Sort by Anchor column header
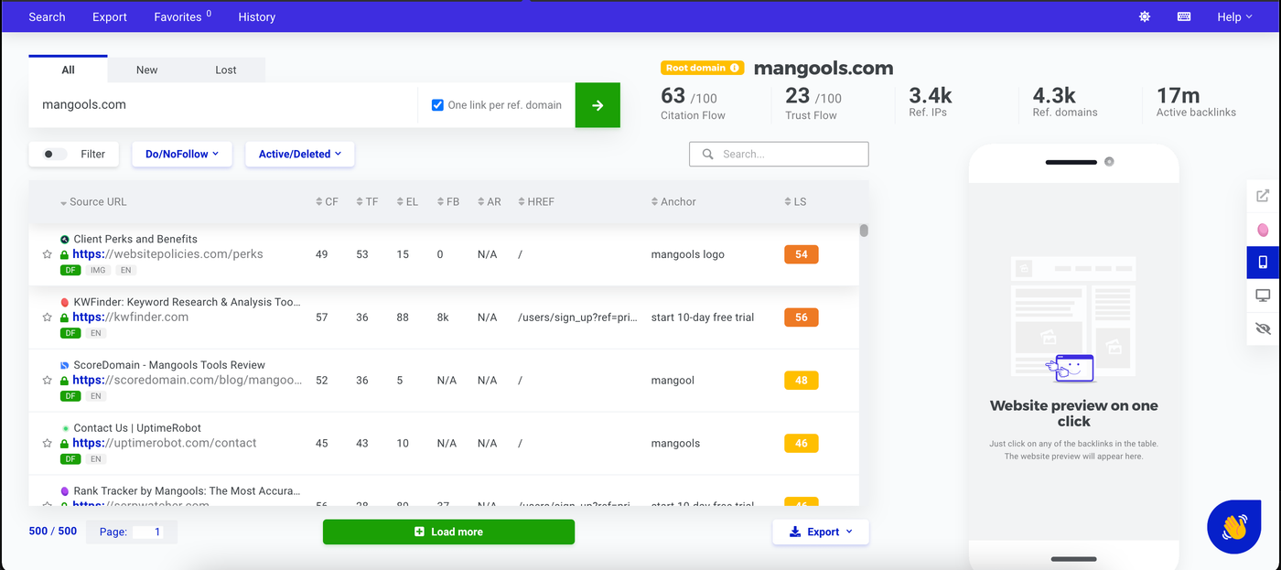The height and width of the screenshot is (570, 1281). pos(673,201)
